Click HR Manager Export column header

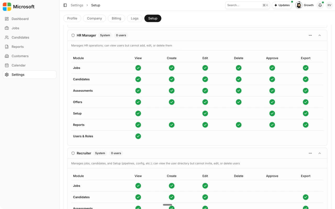point(306,58)
